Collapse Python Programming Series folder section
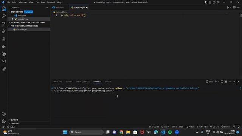This screenshot has width=242, height=136. click(24, 26)
